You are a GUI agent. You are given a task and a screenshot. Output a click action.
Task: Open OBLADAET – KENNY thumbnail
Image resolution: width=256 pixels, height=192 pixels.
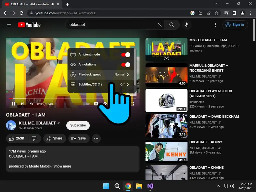tap(166, 151)
